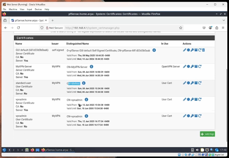The height and width of the screenshot is (158, 229).
Task: Open a new Firefox tab with the plus
Action: click(52, 20)
